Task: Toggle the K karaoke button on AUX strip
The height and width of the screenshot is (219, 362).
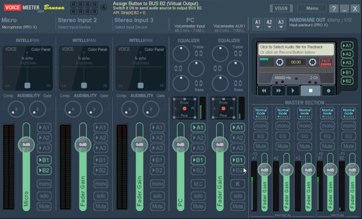Action: (237, 184)
